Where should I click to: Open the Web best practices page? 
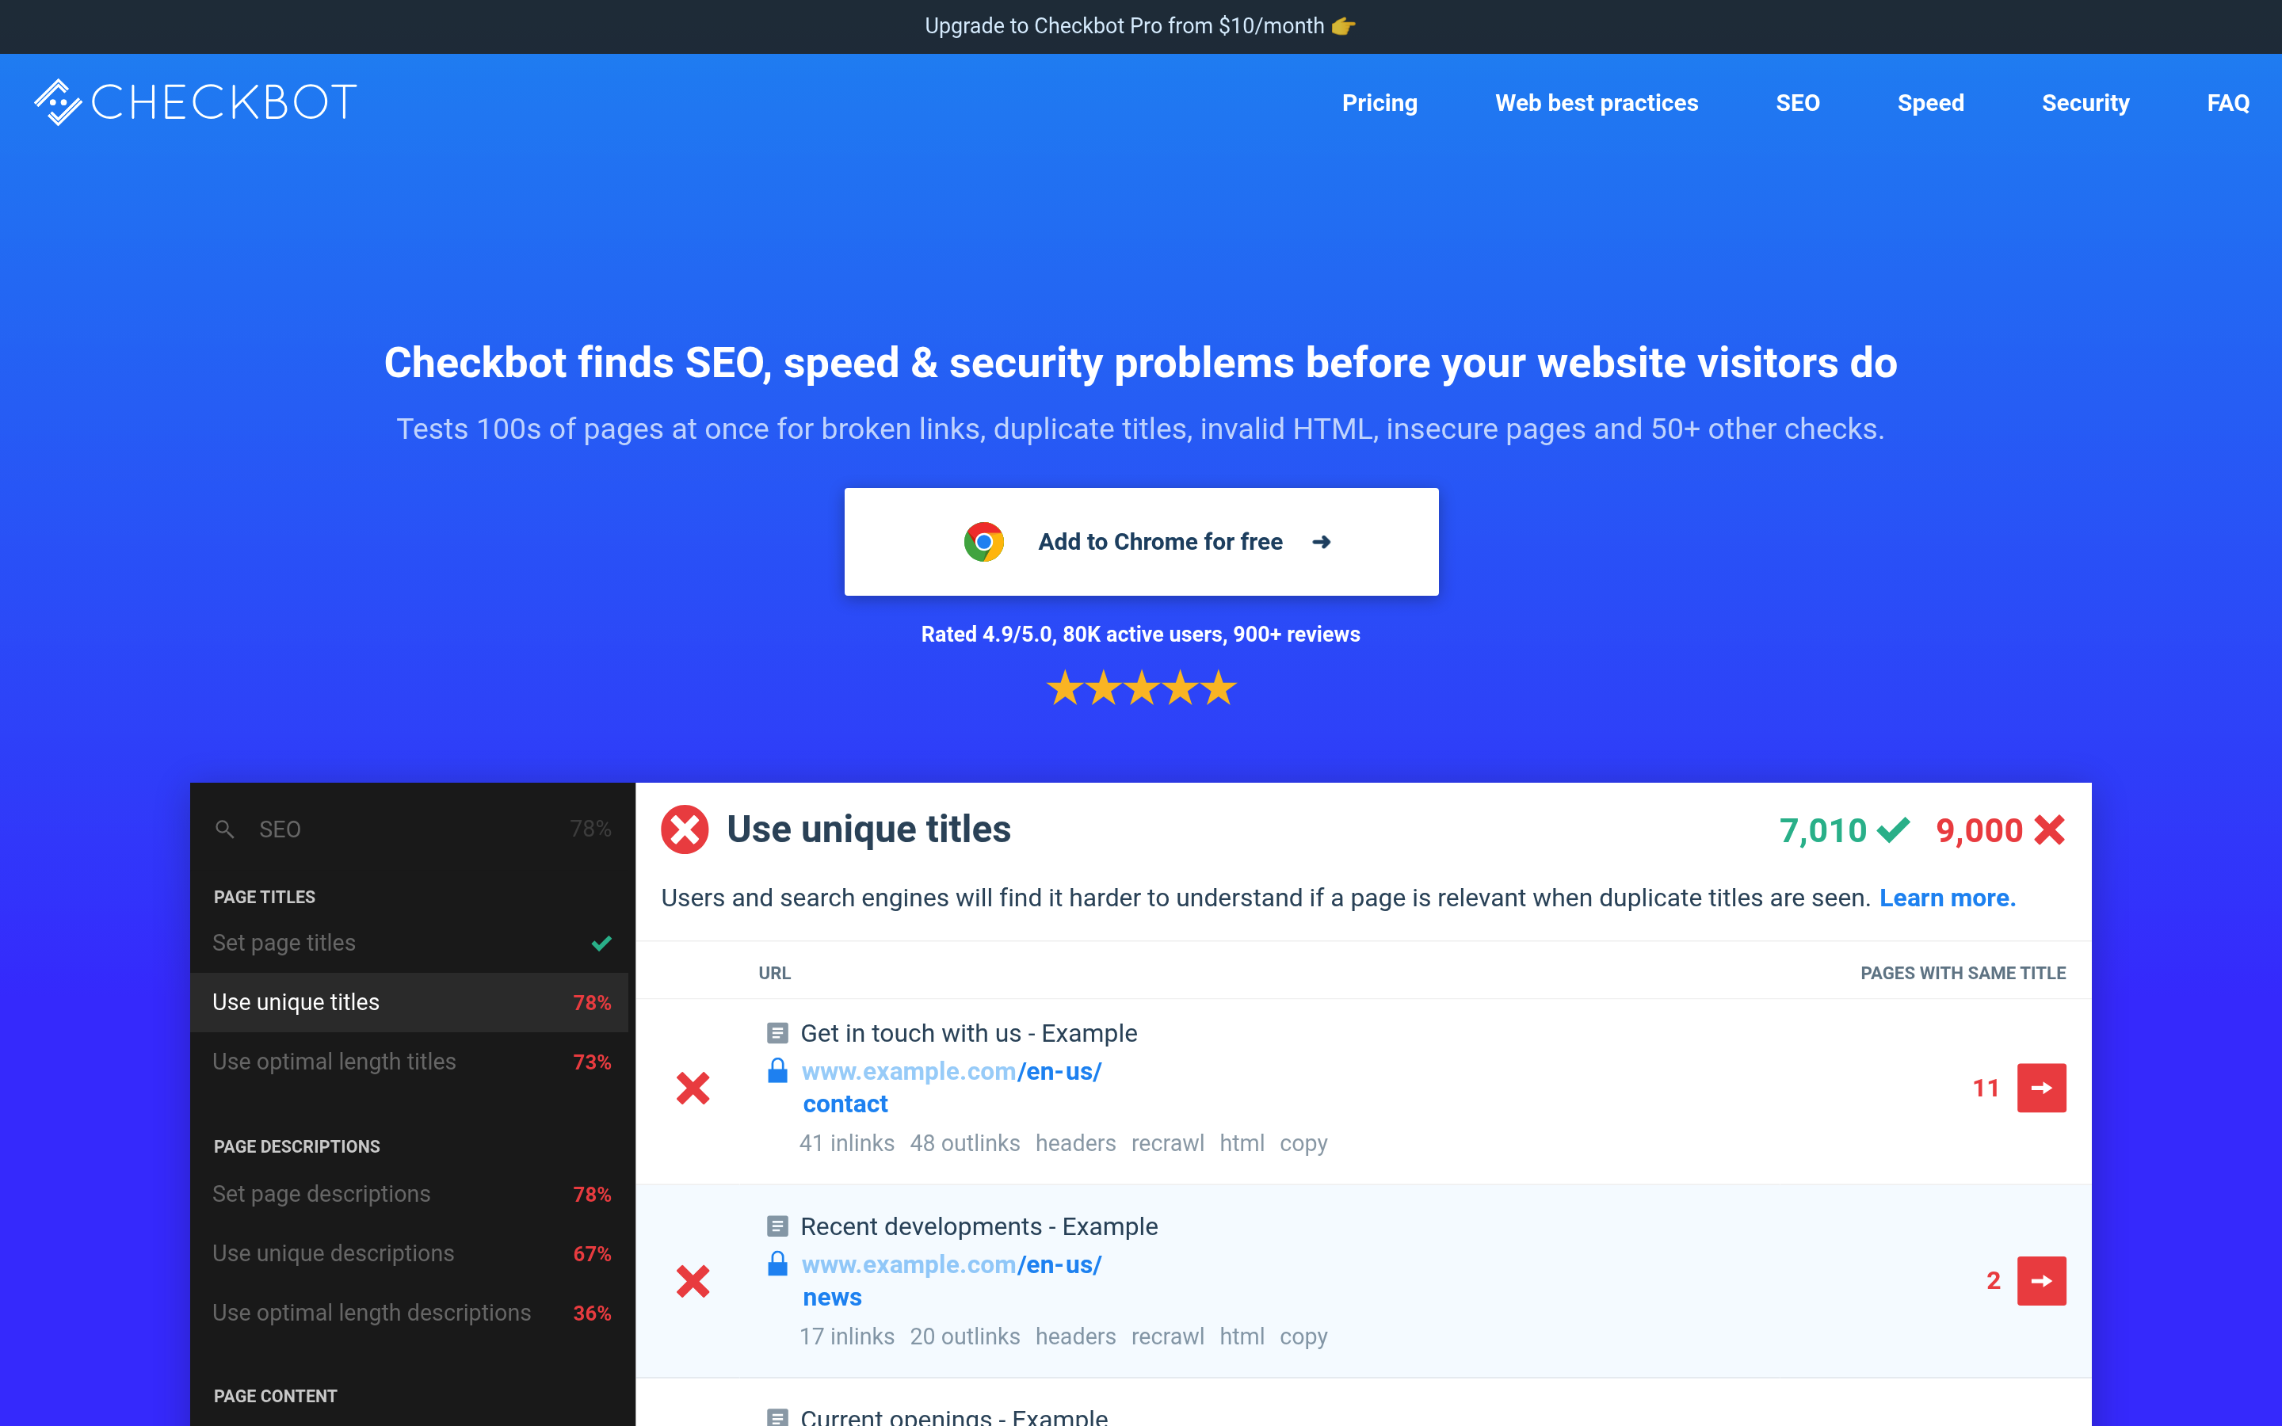[1596, 103]
